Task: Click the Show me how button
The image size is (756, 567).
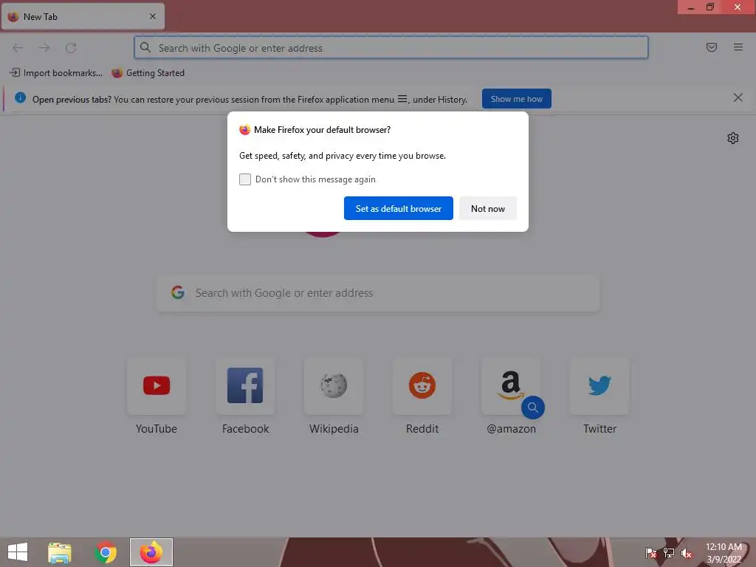Action: pos(516,99)
